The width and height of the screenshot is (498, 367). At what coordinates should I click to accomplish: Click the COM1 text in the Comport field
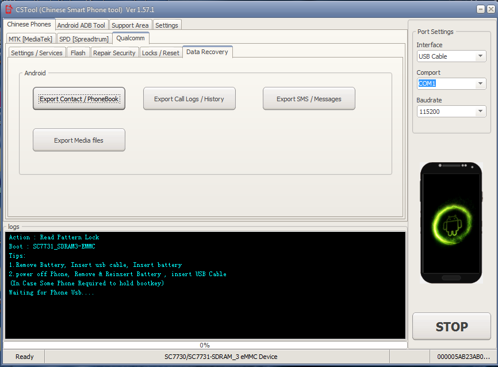pyautogui.click(x=427, y=83)
